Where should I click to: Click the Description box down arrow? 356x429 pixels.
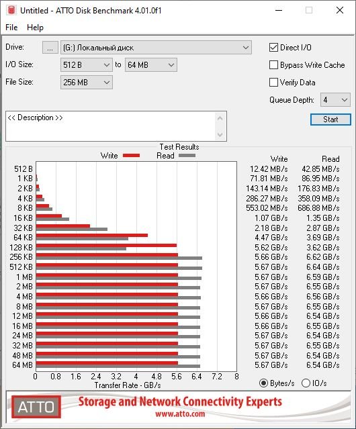coord(220,134)
